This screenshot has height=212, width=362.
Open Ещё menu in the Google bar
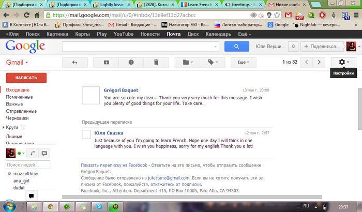(x=244, y=34)
